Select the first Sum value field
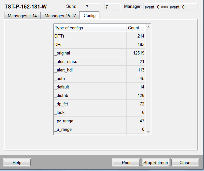The height and width of the screenshot is (171, 204). 93,7
